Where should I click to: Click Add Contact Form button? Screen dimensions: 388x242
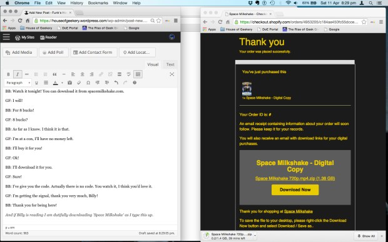[93, 53]
